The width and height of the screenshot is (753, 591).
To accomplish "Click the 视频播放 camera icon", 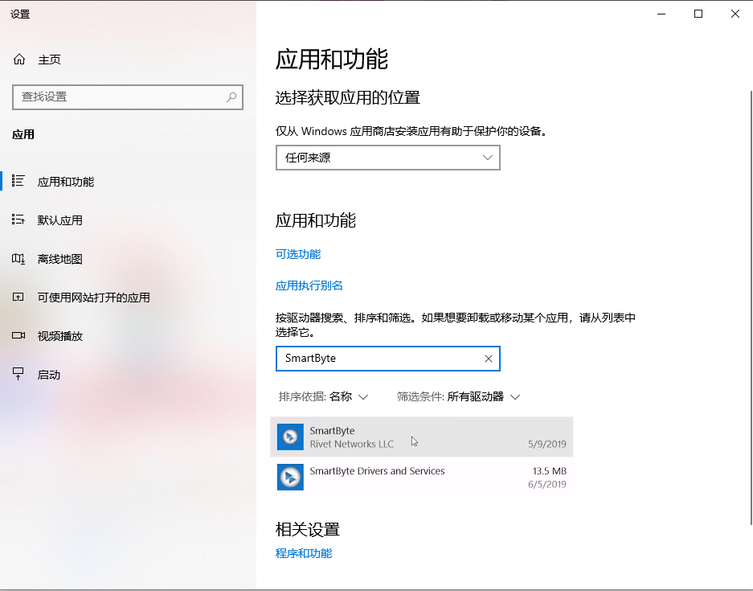I will point(18,335).
